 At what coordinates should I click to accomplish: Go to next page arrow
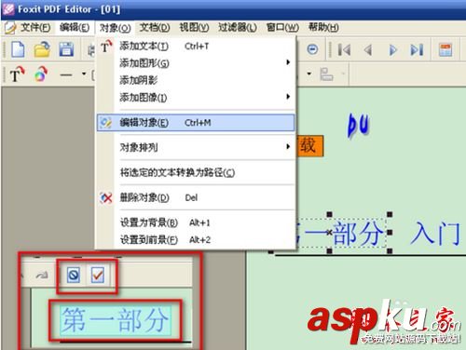[393, 49]
